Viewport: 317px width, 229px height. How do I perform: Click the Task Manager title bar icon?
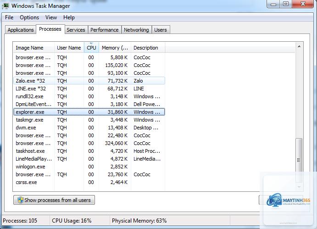click(x=6, y=6)
